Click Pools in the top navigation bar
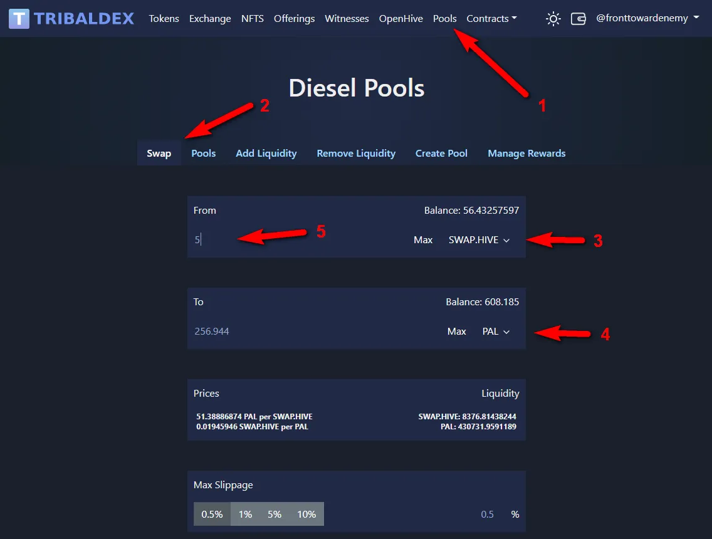The height and width of the screenshot is (539, 712). point(444,19)
